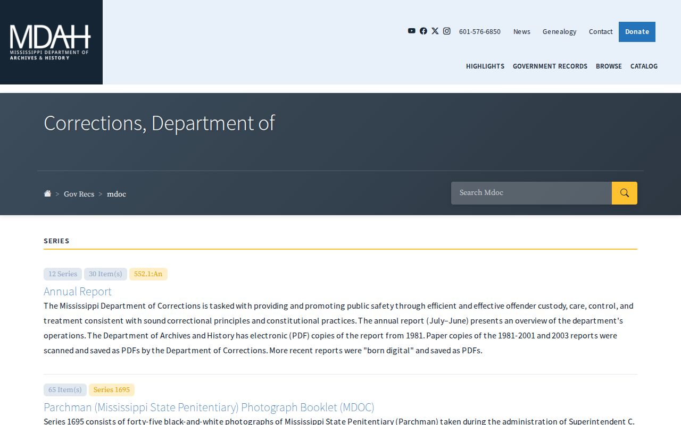681x425 pixels.
Task: Open the Instagram social icon
Action: pyautogui.click(x=447, y=31)
